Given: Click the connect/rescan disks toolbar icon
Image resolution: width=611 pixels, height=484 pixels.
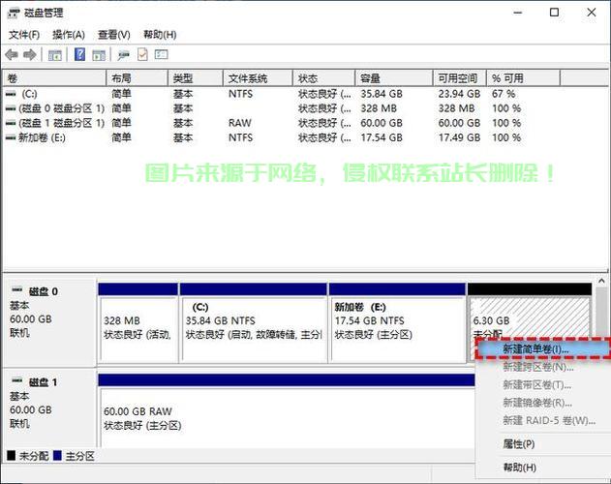Looking at the screenshot, I should [124, 55].
